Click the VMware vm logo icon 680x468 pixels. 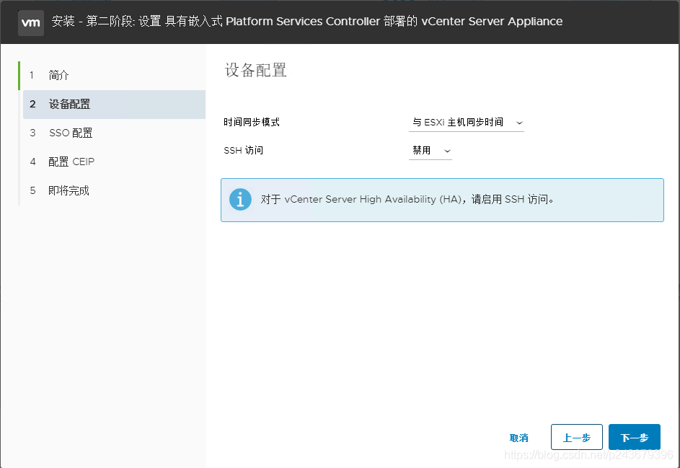coord(31,22)
